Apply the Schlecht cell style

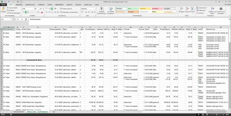pyautogui.click(x=157, y=9)
